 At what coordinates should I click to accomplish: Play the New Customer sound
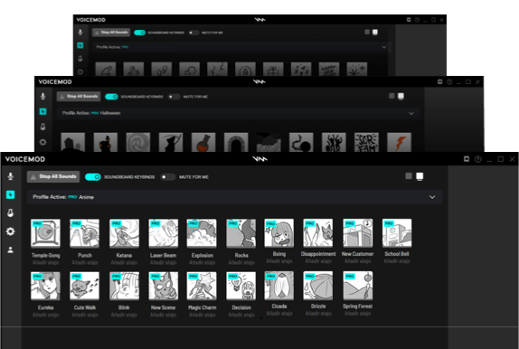pyautogui.click(x=358, y=232)
